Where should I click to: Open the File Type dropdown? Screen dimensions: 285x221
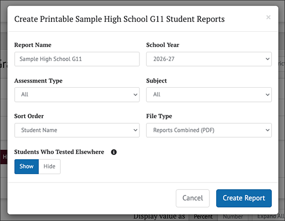pyautogui.click(x=209, y=130)
